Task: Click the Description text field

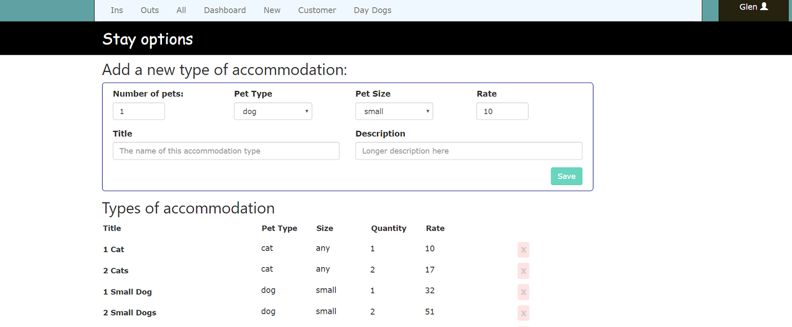Action: click(x=469, y=151)
